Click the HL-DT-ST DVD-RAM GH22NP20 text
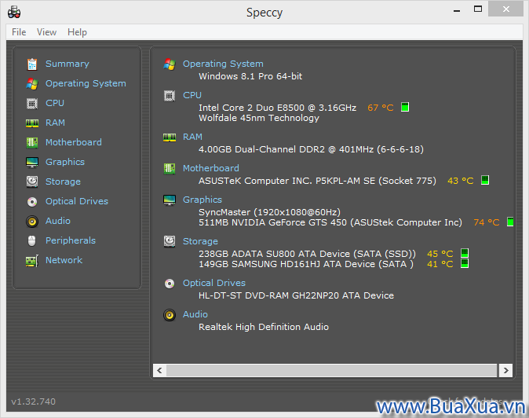529x418 pixels. click(296, 295)
